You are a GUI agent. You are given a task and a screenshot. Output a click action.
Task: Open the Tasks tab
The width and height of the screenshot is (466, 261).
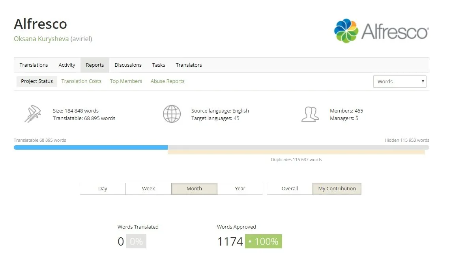click(x=159, y=65)
